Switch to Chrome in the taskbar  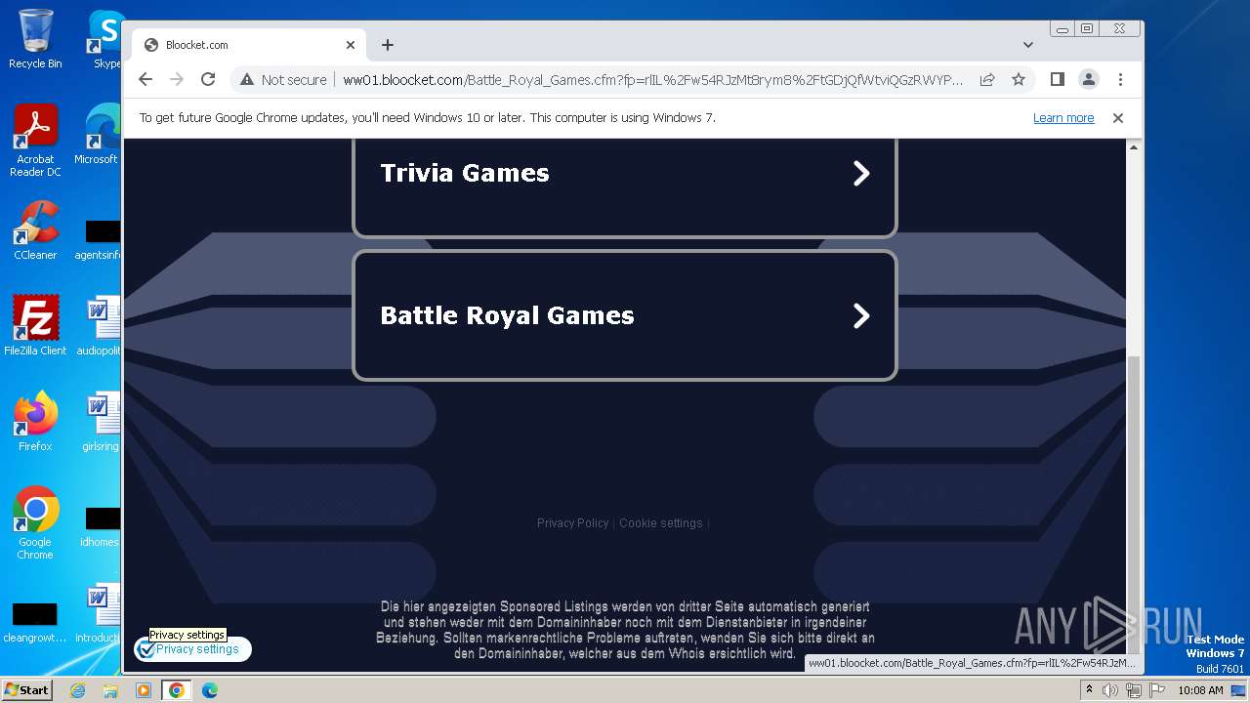[x=177, y=690]
